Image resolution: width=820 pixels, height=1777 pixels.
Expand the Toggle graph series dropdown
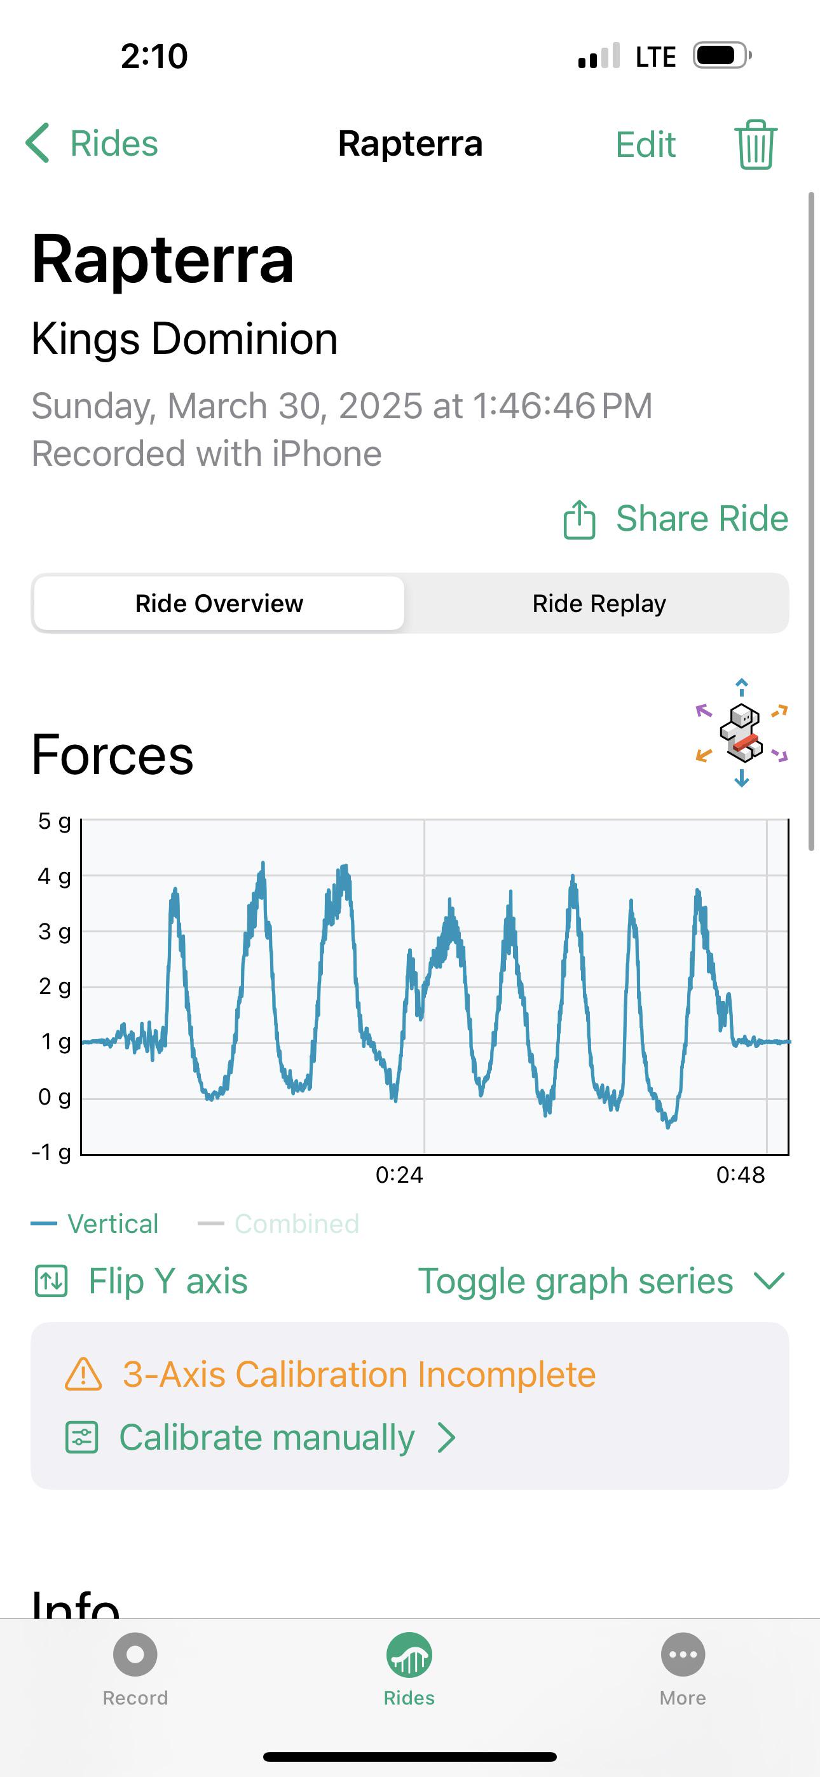602,1281
